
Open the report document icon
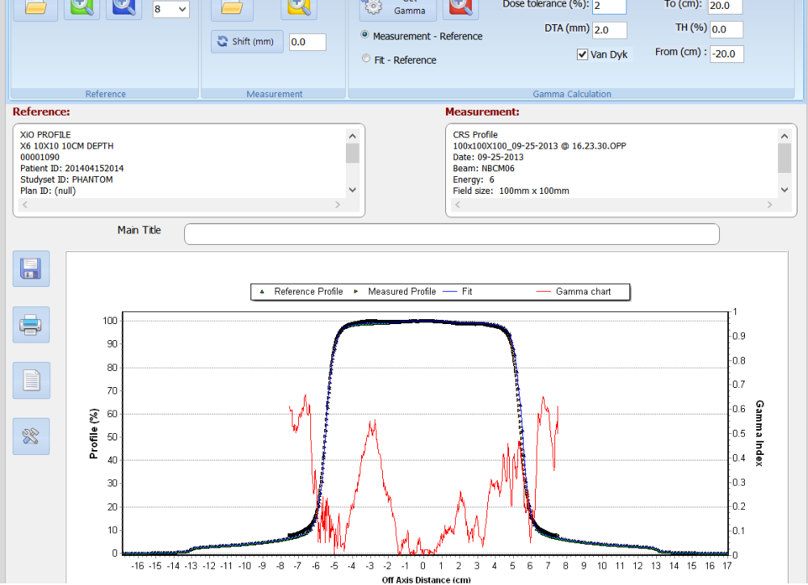click(32, 380)
